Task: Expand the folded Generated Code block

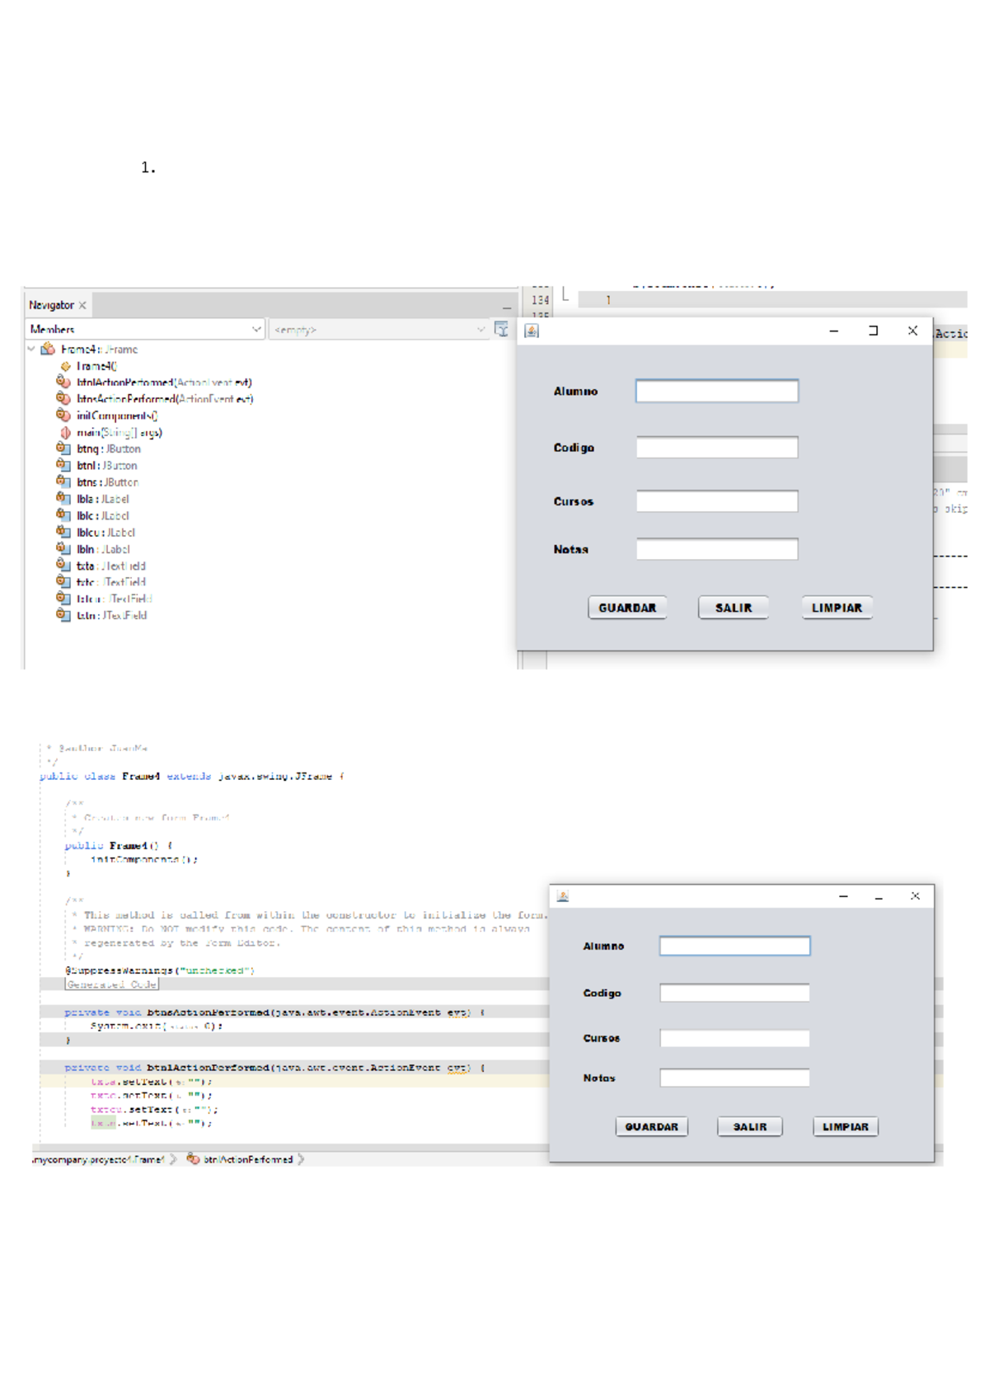Action: pyautogui.click(x=111, y=984)
